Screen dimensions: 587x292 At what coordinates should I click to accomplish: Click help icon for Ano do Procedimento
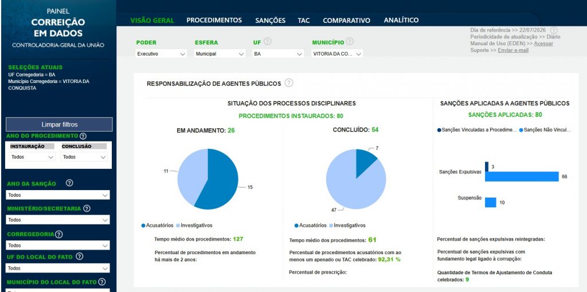click(83, 136)
